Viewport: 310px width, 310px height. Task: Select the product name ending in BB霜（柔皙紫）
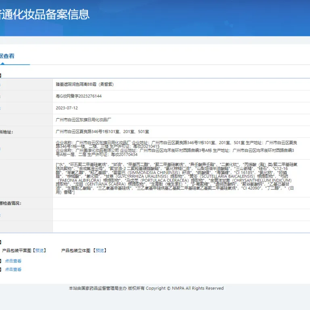pyautogui.click(x=85, y=84)
